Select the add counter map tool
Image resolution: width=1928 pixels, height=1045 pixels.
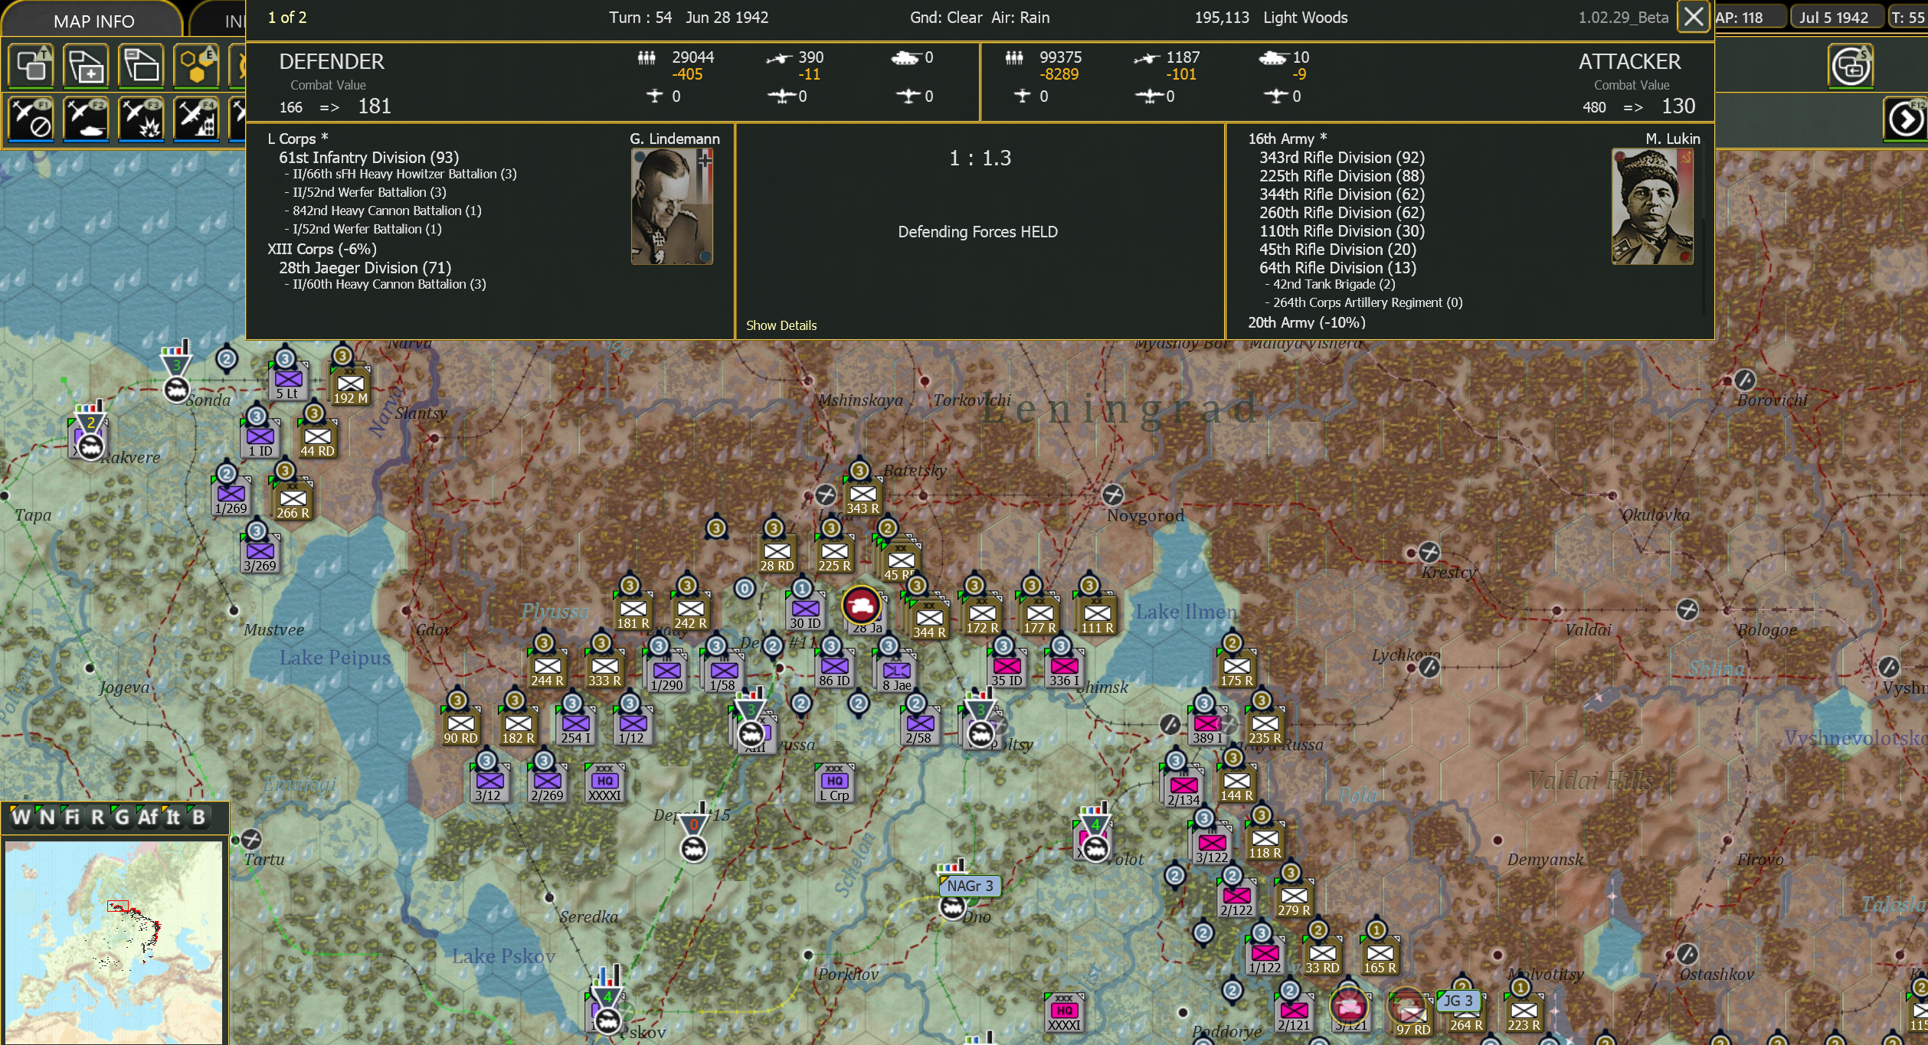(x=86, y=67)
